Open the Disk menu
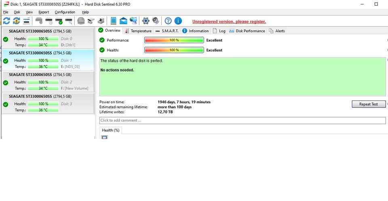Viewport: 388px width, 201px height. coord(17,12)
